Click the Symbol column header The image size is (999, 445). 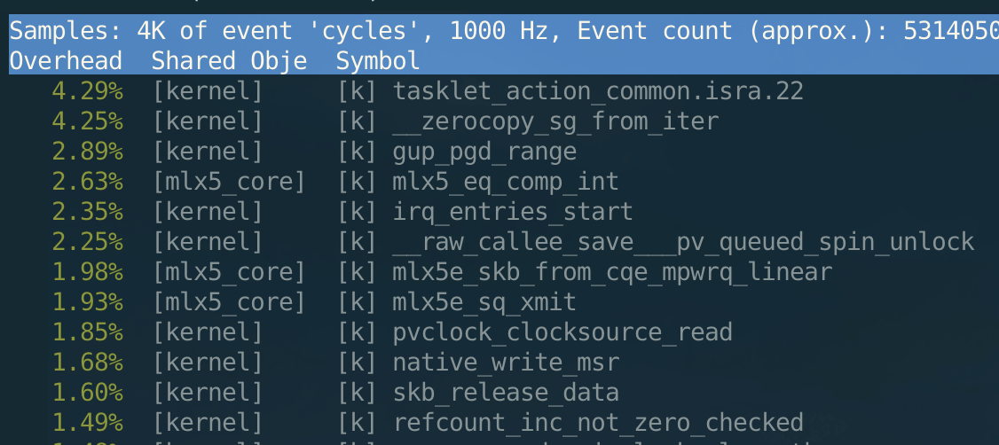click(378, 61)
